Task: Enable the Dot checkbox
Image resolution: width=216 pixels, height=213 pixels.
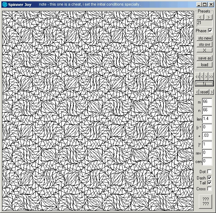Action: tap(209, 172)
